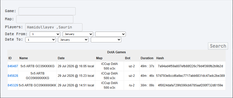Open game ID 845828 link

coord(13,76)
